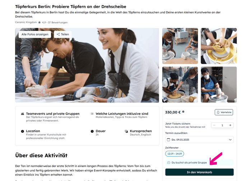Expand the date list using the chevron arrow
This screenshot has height=181, width=247.
click(x=230, y=140)
